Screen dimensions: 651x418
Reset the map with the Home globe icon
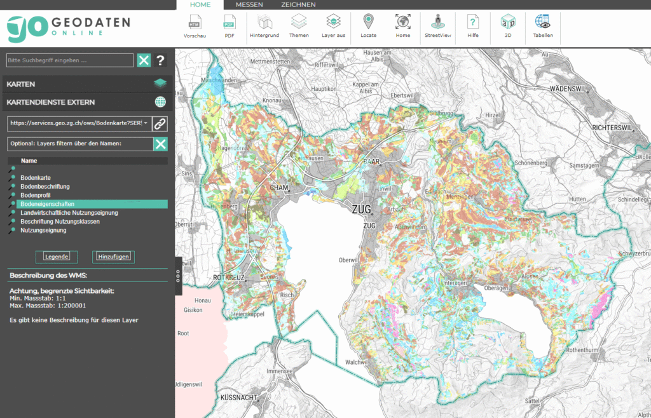(x=402, y=24)
